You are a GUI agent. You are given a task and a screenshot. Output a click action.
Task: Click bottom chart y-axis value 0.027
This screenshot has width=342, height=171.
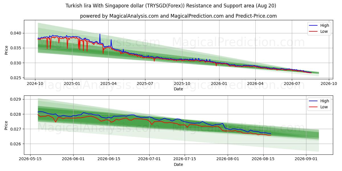tap(16, 129)
